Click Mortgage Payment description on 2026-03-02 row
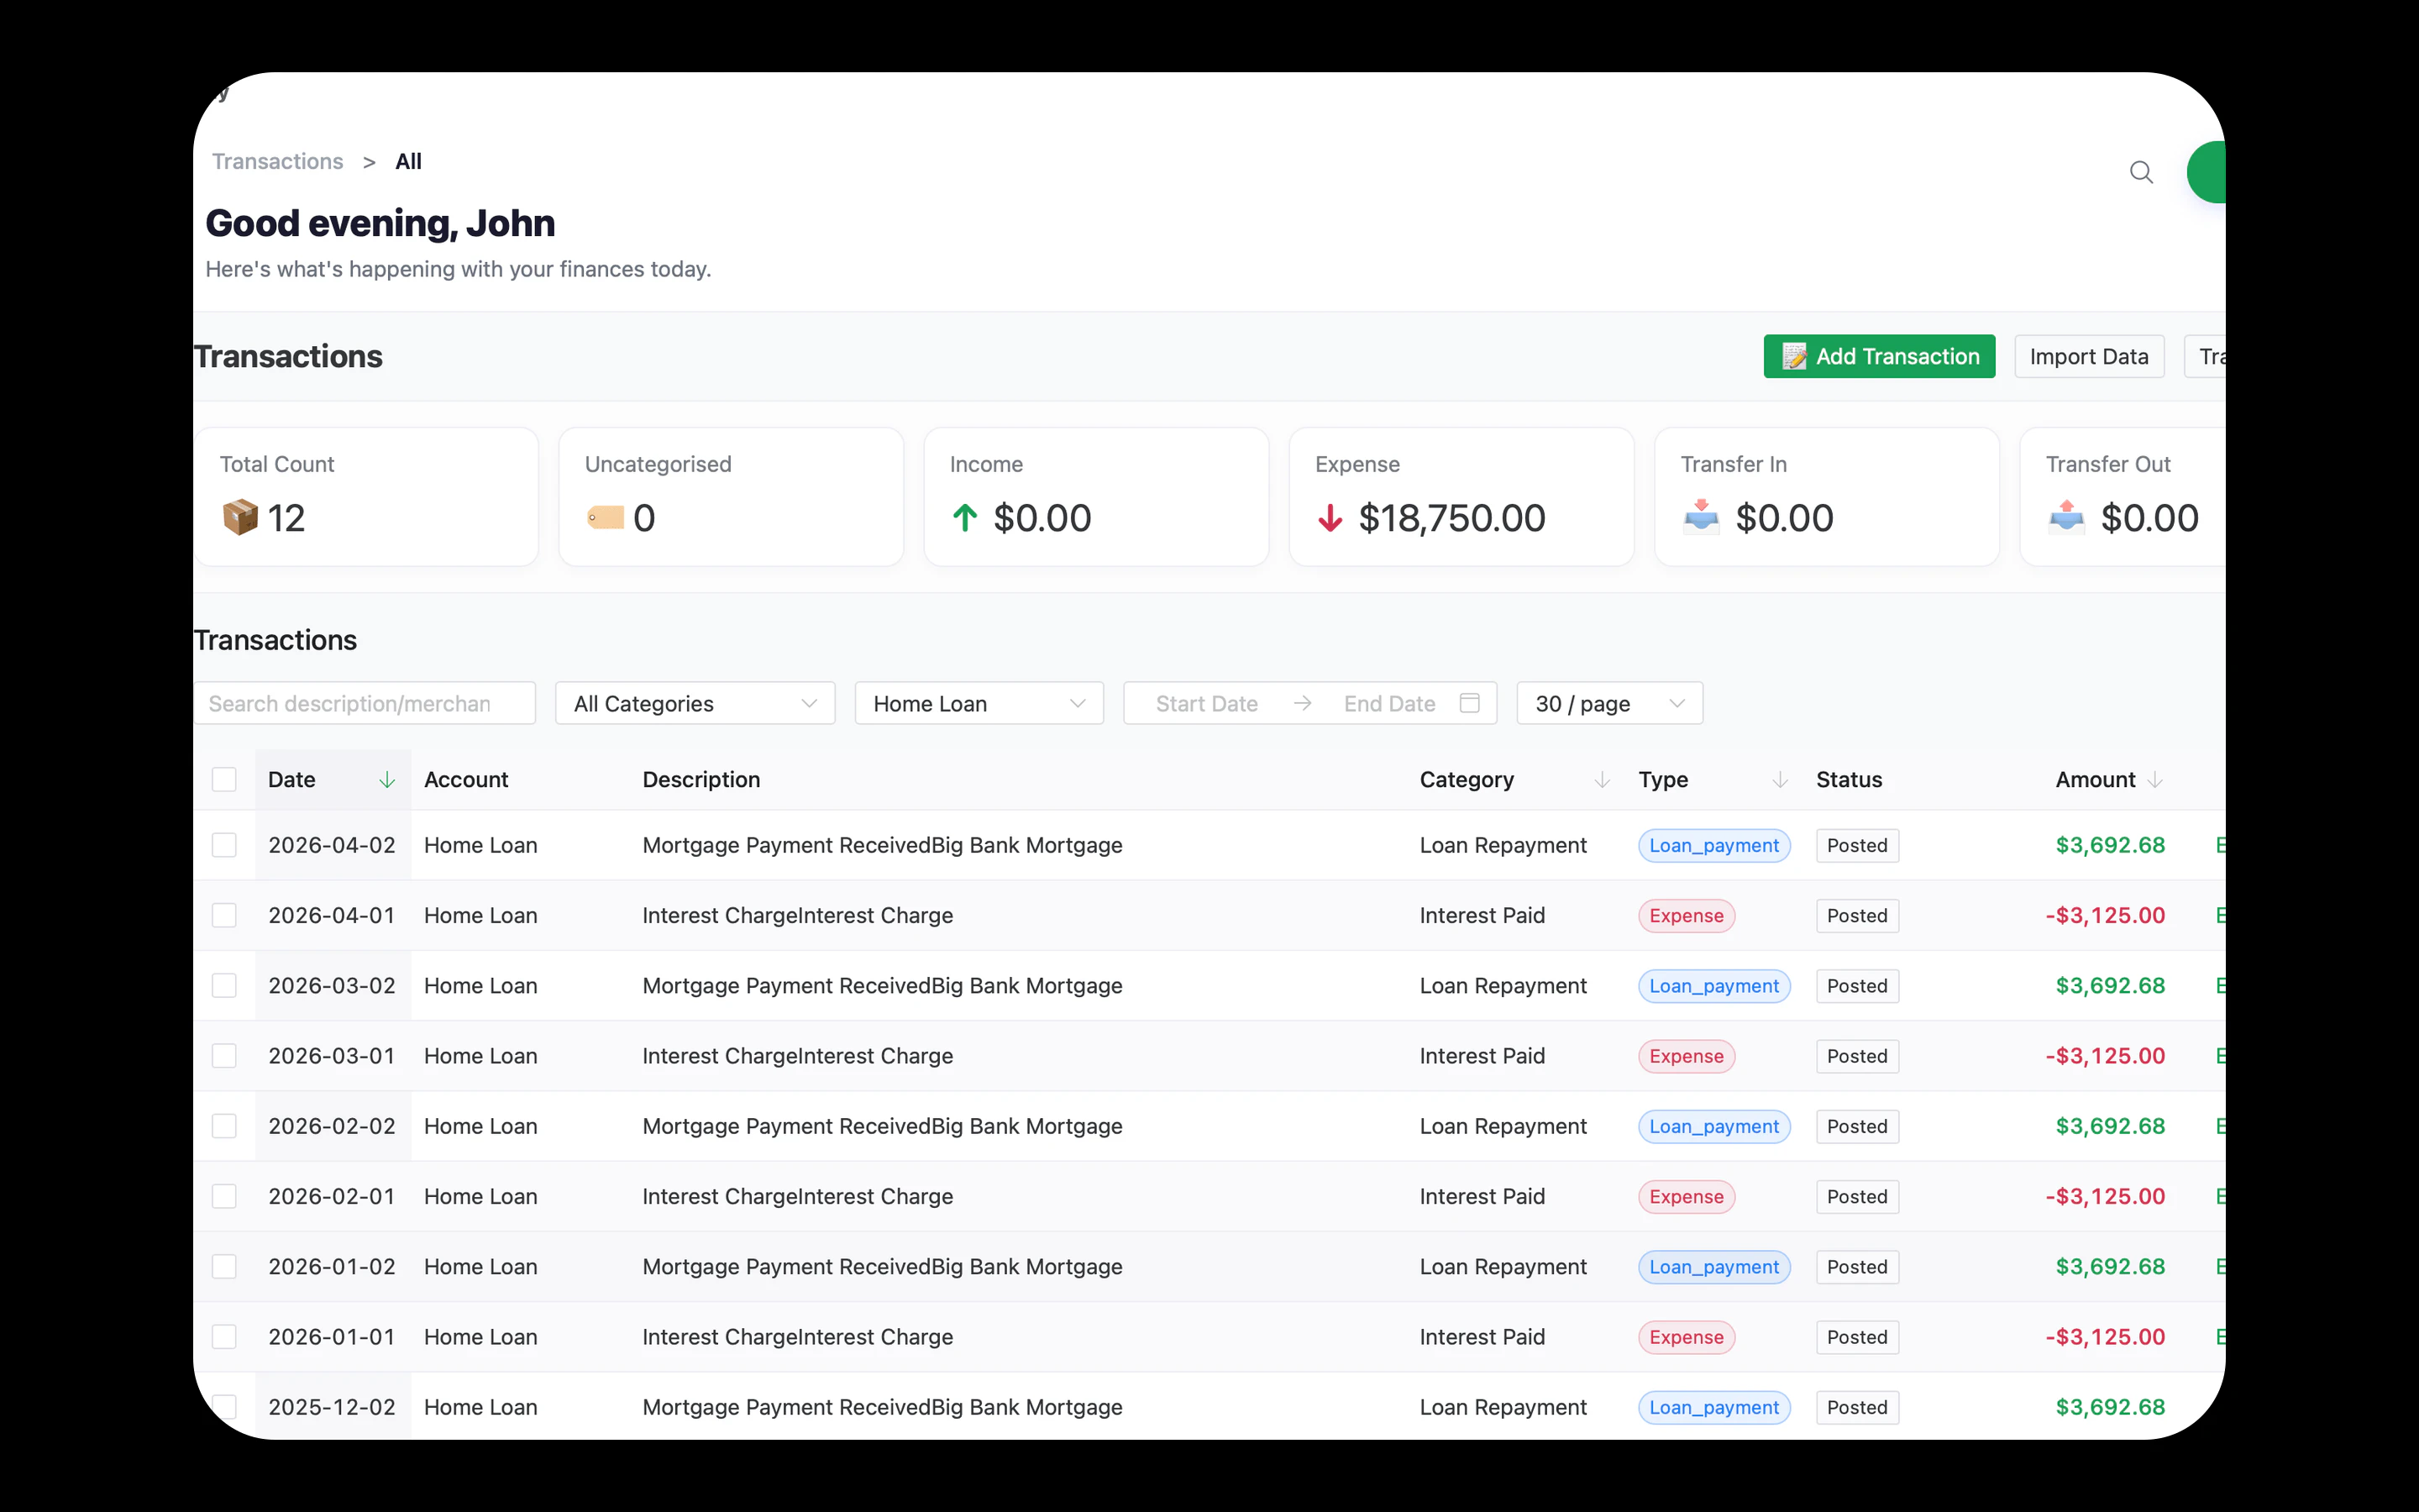Image resolution: width=2419 pixels, height=1512 pixels. (x=882, y=985)
